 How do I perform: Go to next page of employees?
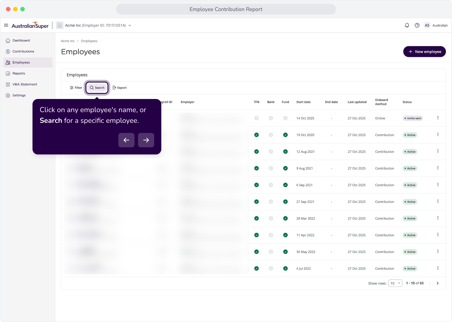coord(438,283)
